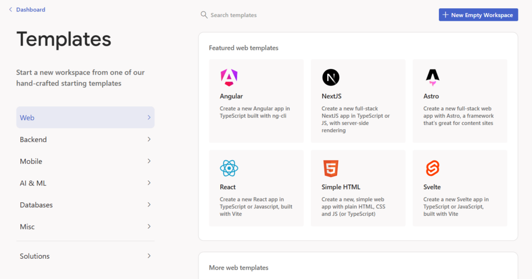This screenshot has height=279, width=532.
Task: Choose the Angular template title
Action: click(x=231, y=96)
